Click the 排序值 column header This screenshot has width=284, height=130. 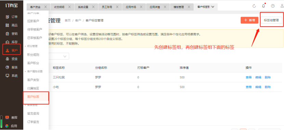click(x=184, y=68)
